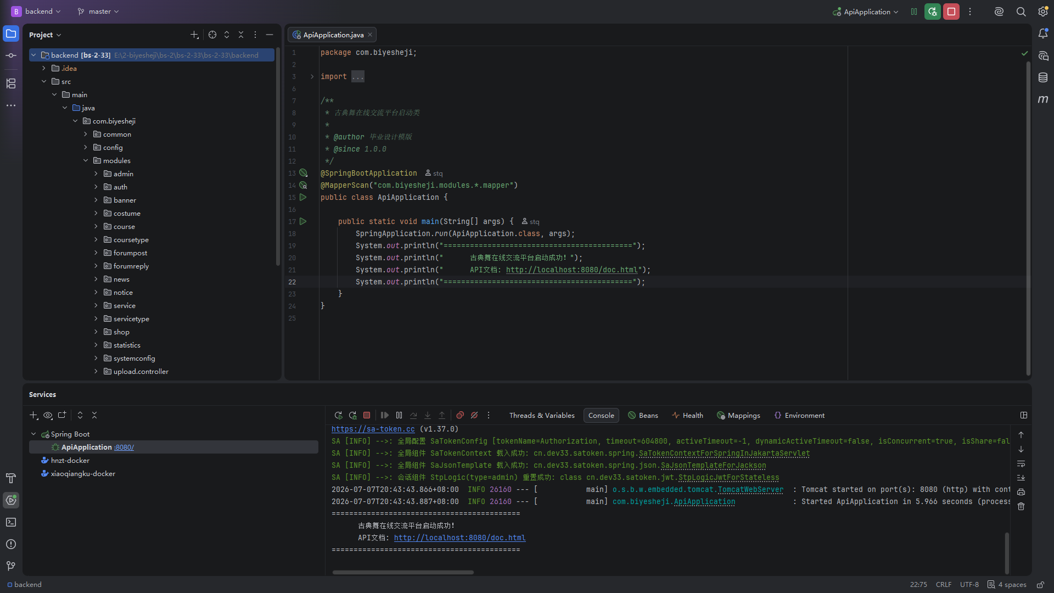The width and height of the screenshot is (1054, 593).
Task: Open the Project view mode dropdown
Action: (x=45, y=35)
